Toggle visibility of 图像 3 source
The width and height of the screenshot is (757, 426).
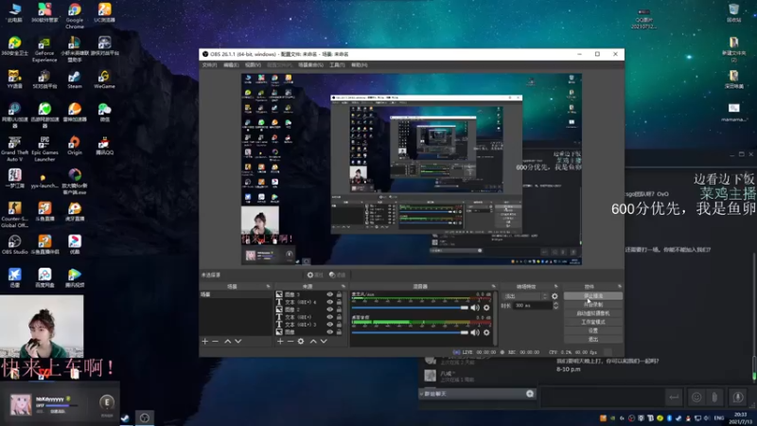tap(329, 294)
